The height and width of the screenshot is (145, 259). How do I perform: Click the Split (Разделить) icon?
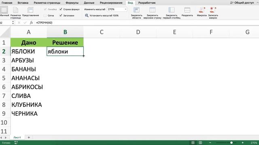point(187,10)
